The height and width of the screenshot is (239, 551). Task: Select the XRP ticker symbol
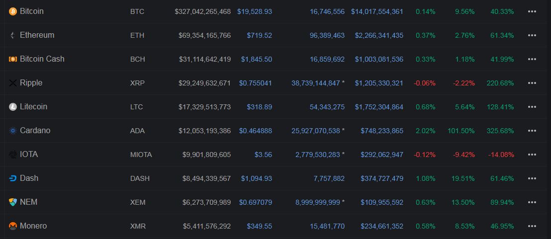tap(137, 83)
